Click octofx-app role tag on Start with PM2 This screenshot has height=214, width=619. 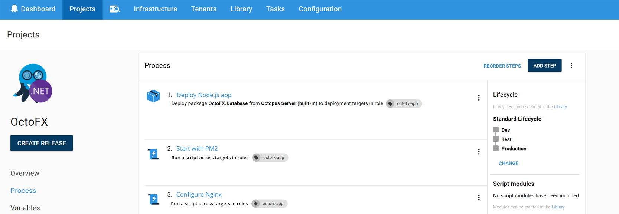[270, 158]
